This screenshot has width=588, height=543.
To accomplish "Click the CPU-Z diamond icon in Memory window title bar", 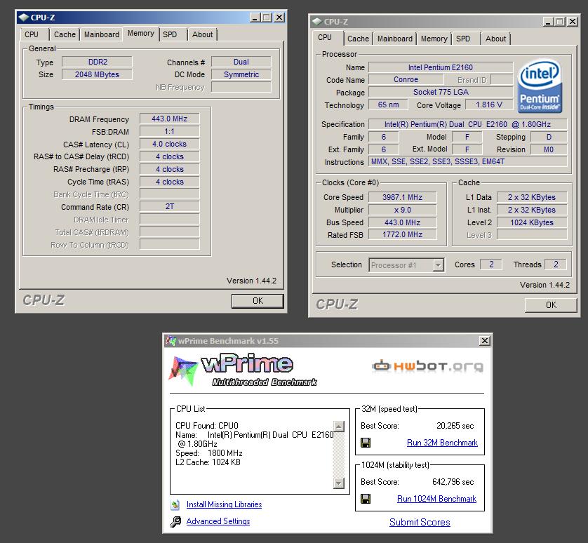I will [24, 18].
